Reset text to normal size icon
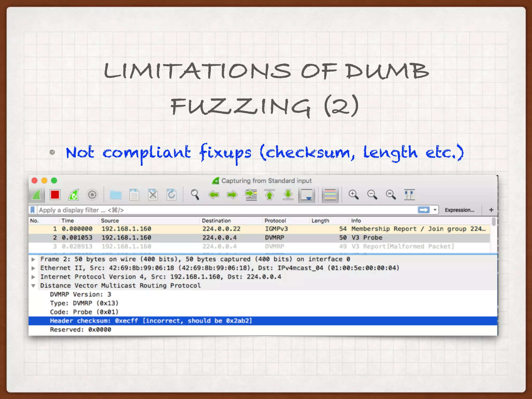Image resolution: width=532 pixels, height=399 pixels. 391,195
